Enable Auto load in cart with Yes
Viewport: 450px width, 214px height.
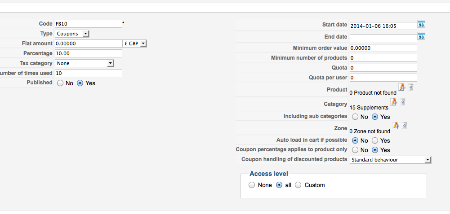[375, 140]
